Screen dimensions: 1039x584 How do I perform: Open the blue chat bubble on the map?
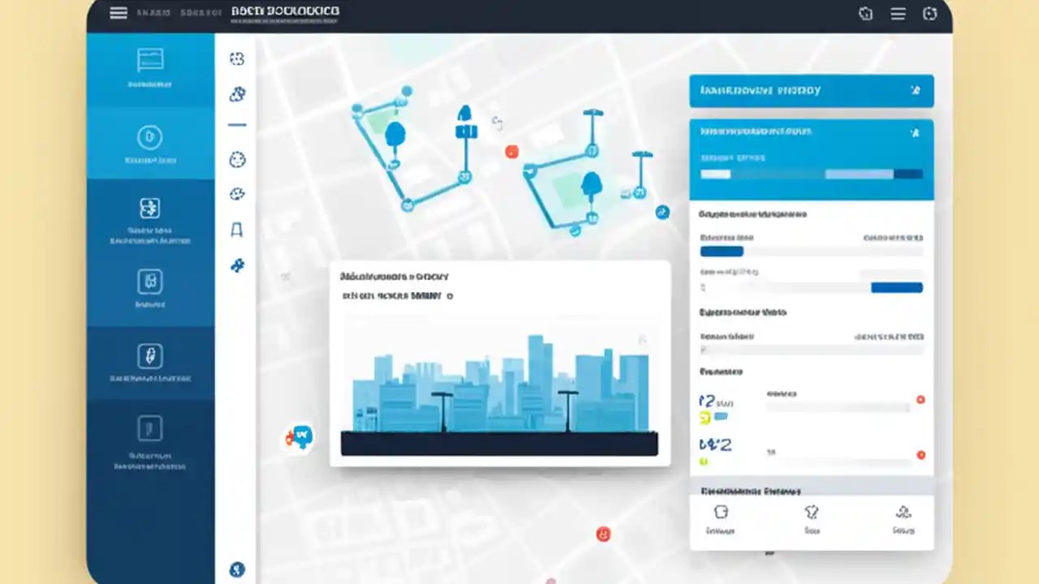pos(301,437)
